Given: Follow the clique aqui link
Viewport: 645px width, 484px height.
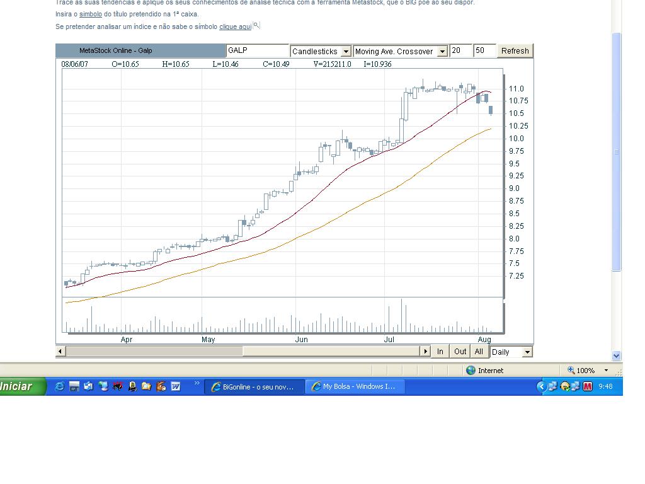Looking at the screenshot, I should coord(236,26).
